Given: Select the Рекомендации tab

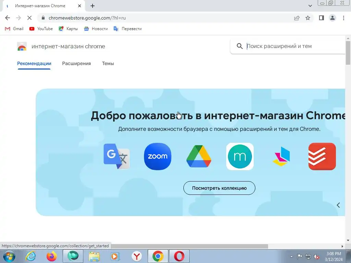Looking at the screenshot, I should (x=34, y=63).
